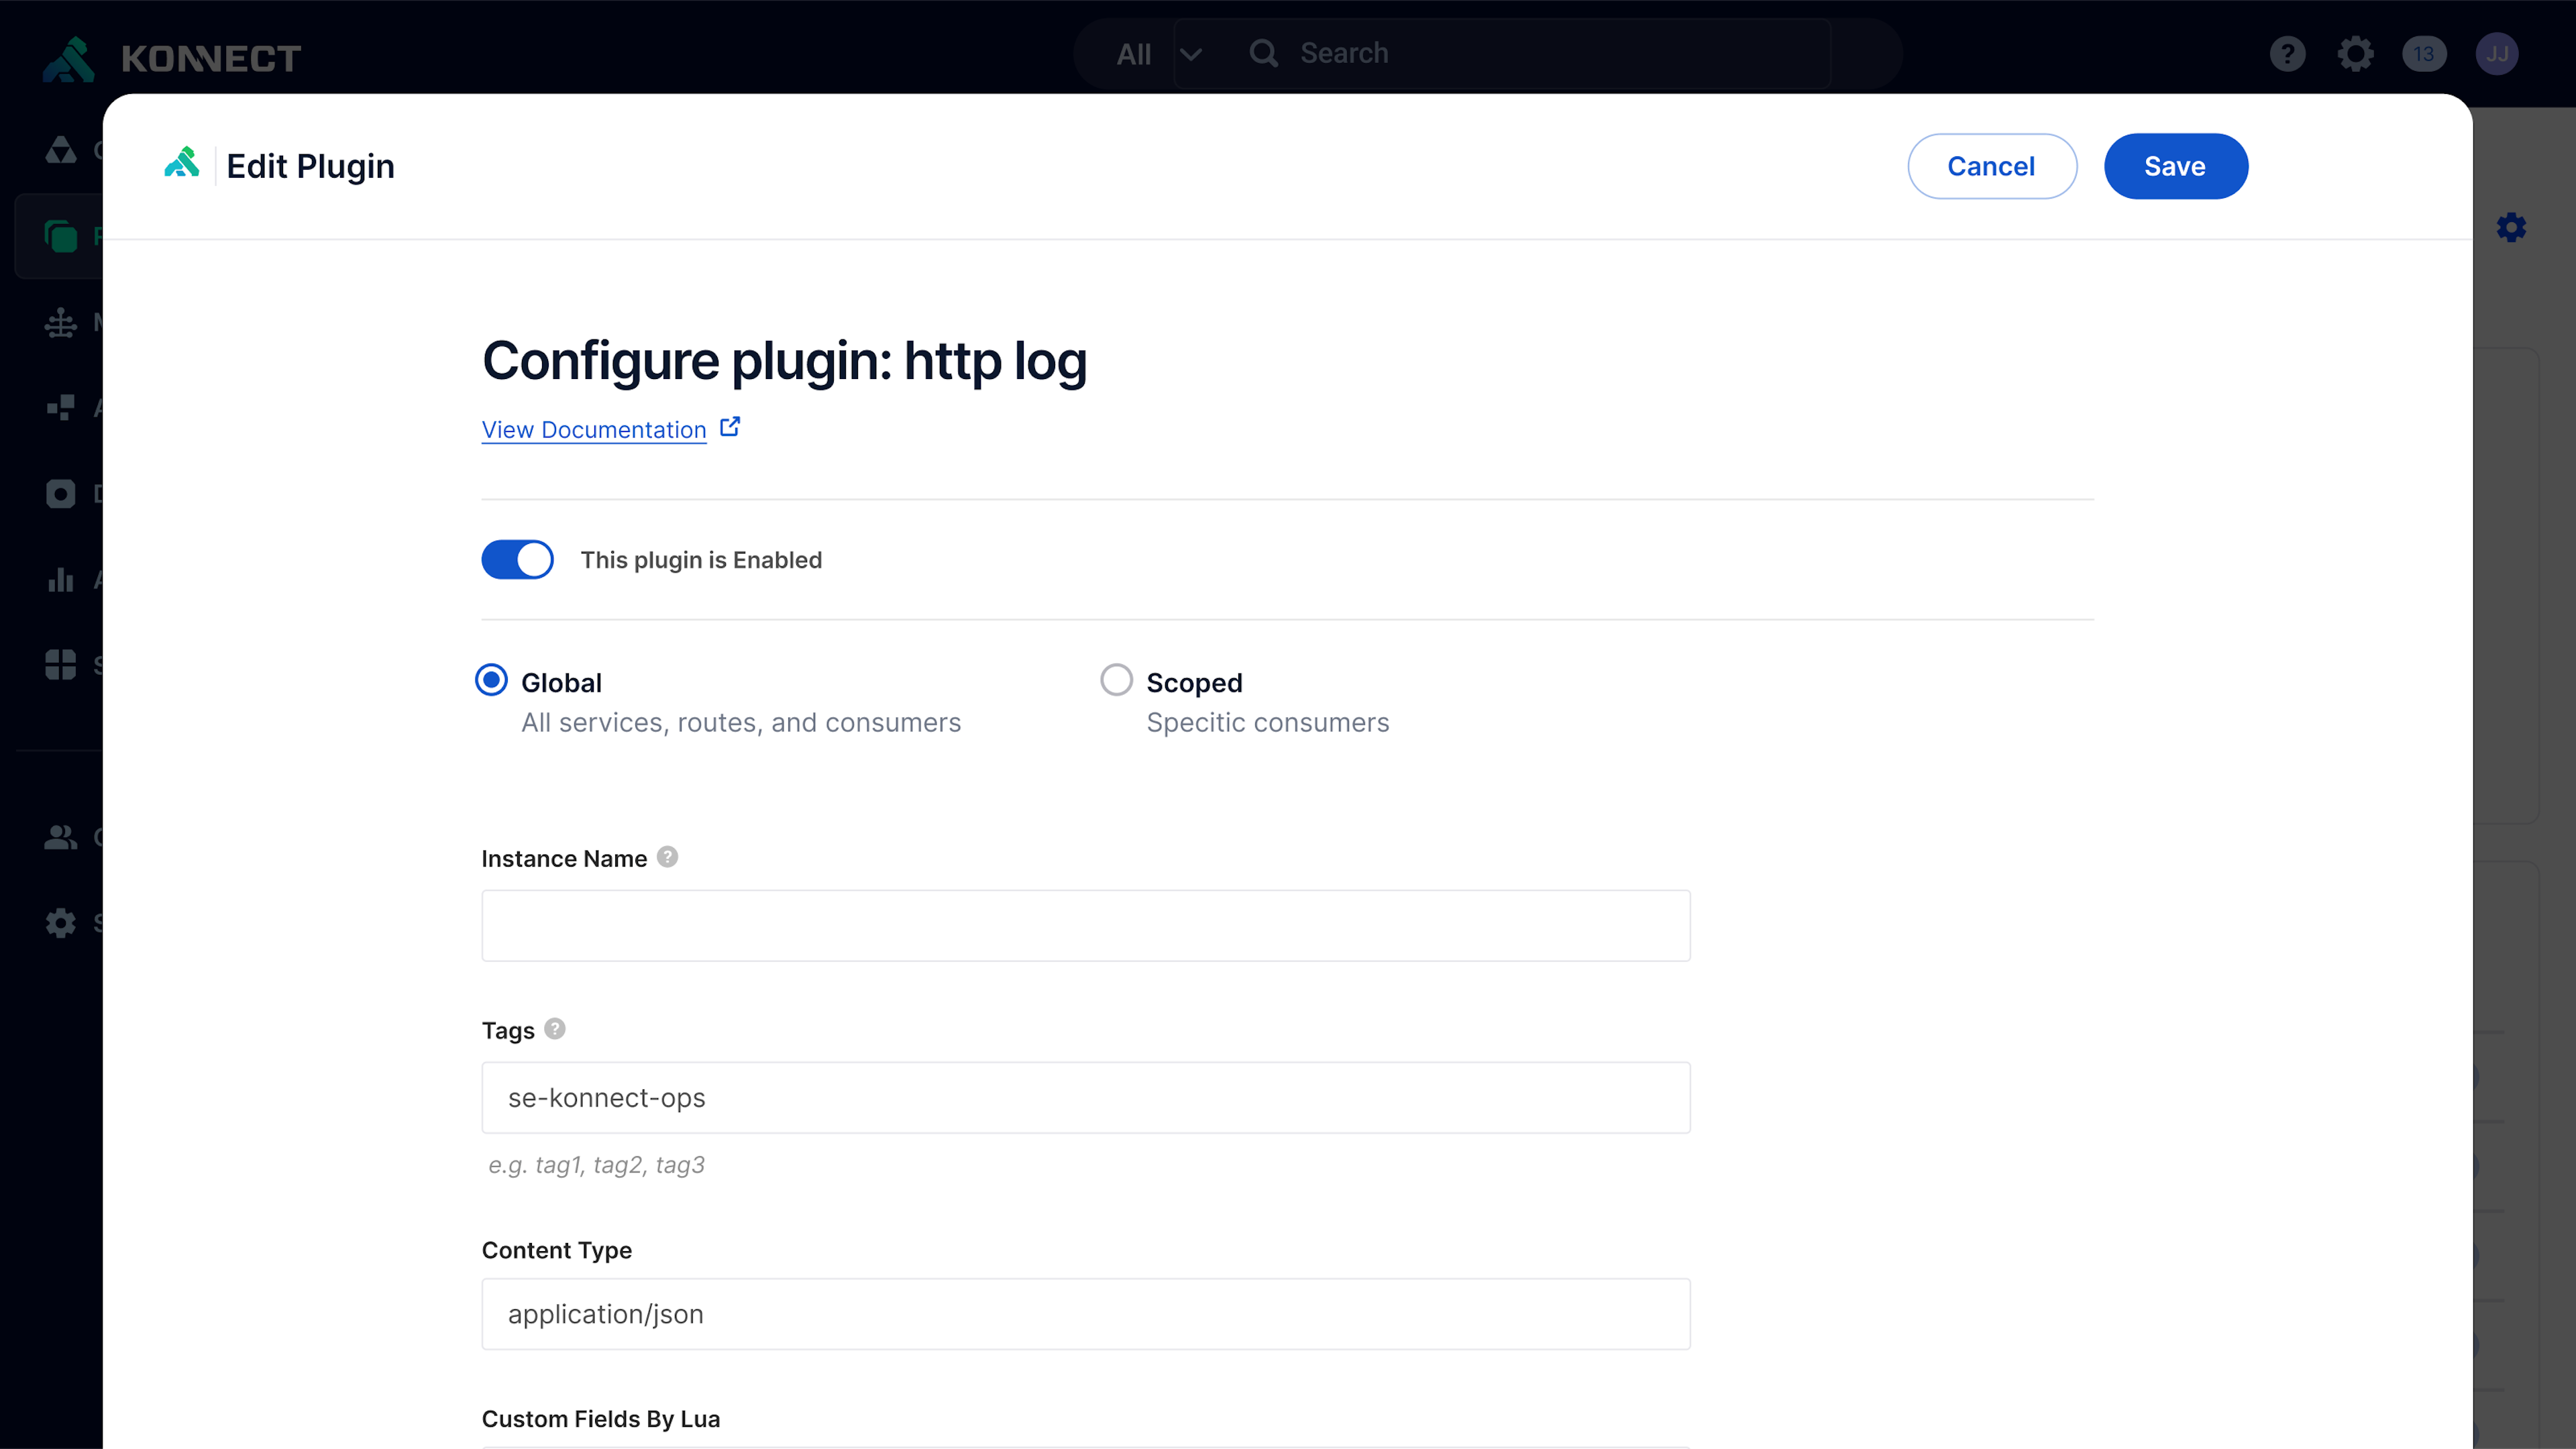Click the Save button
2576x1449 pixels.
[x=2175, y=166]
